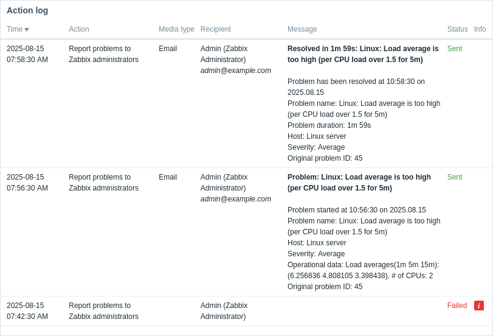Click the Message column header
This screenshot has height=336, width=493.
[x=302, y=29]
